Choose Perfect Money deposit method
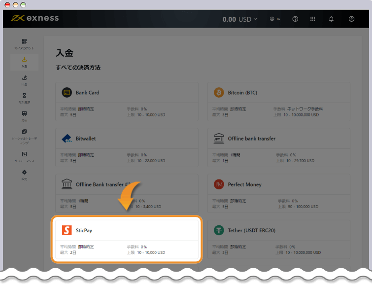The image size is (372, 284). [x=279, y=193]
